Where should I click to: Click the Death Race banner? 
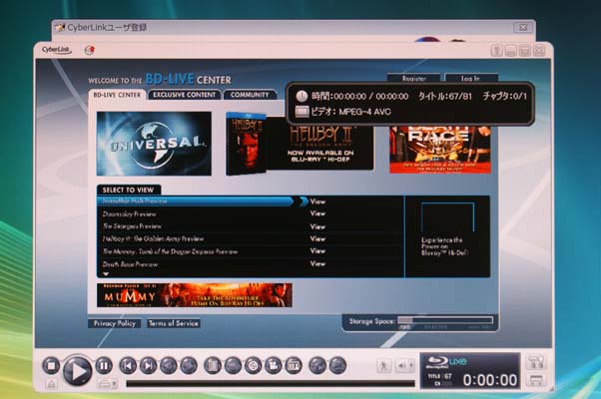(440, 150)
